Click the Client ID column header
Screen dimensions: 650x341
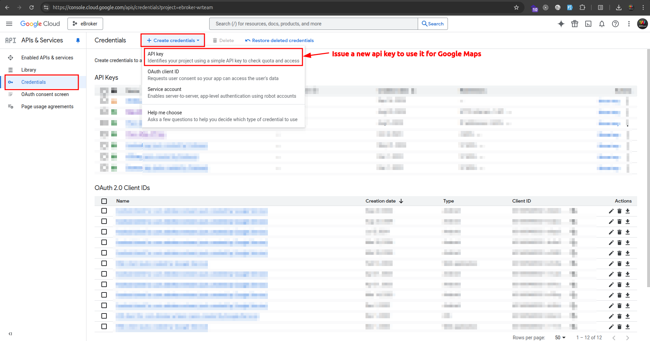coord(521,201)
